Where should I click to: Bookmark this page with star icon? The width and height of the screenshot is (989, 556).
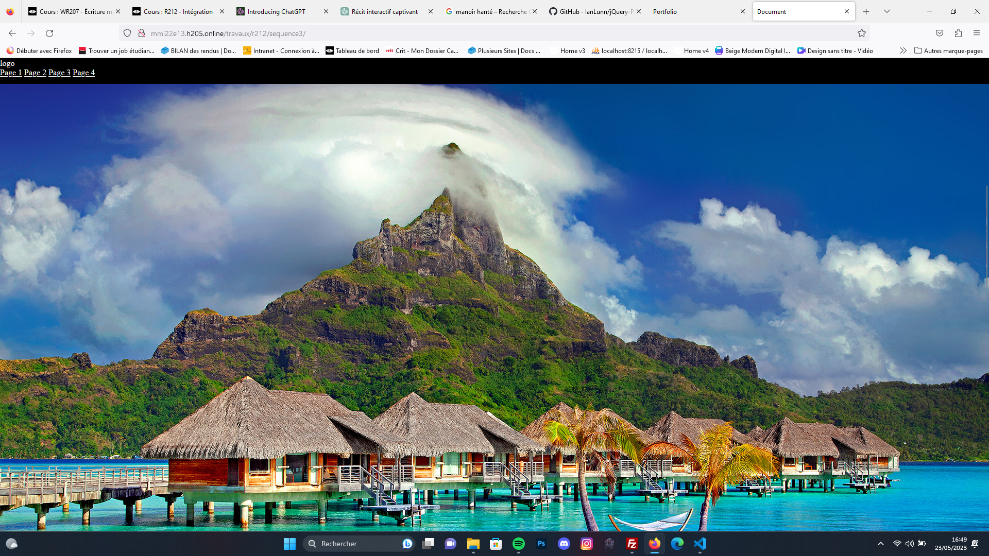(862, 33)
